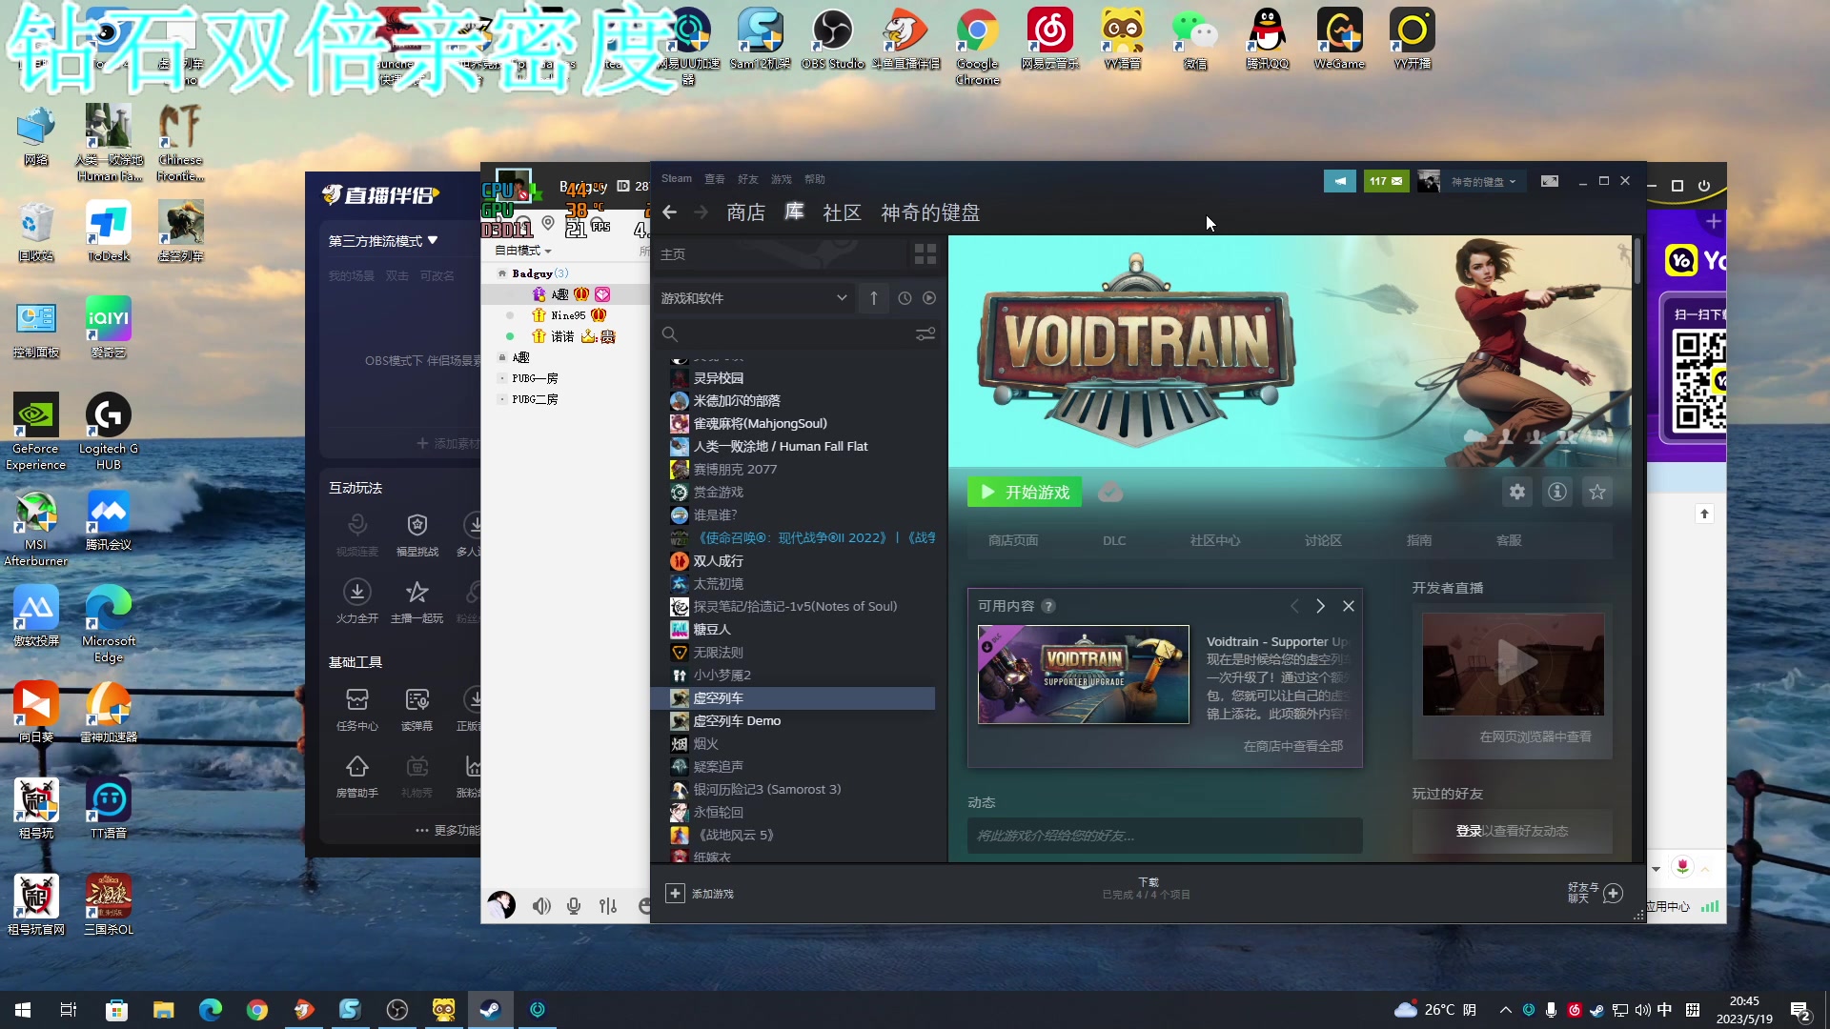This screenshot has width=1830, height=1029.
Task: Switch Steam library to grid collections view
Action: pos(925,254)
